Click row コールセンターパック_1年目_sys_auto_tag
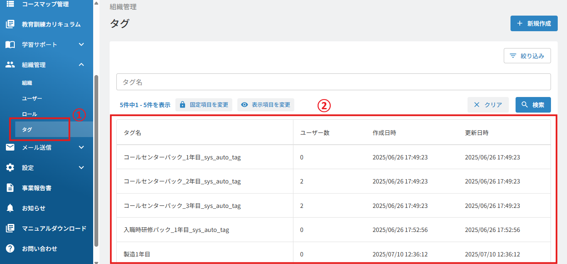This screenshot has width=567, height=264. pos(333,157)
